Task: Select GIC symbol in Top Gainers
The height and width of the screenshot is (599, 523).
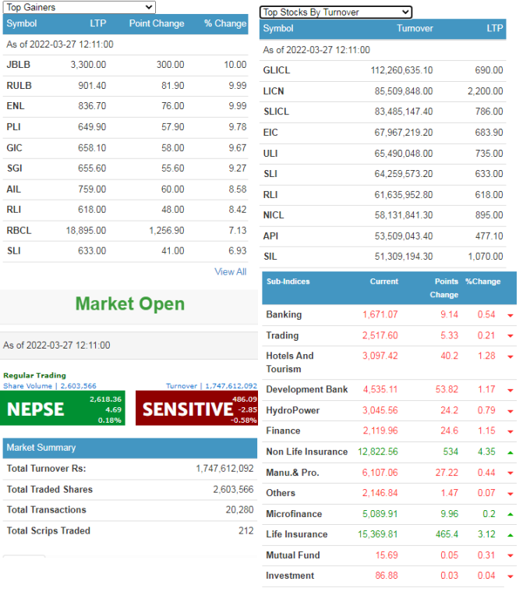Action: point(15,148)
